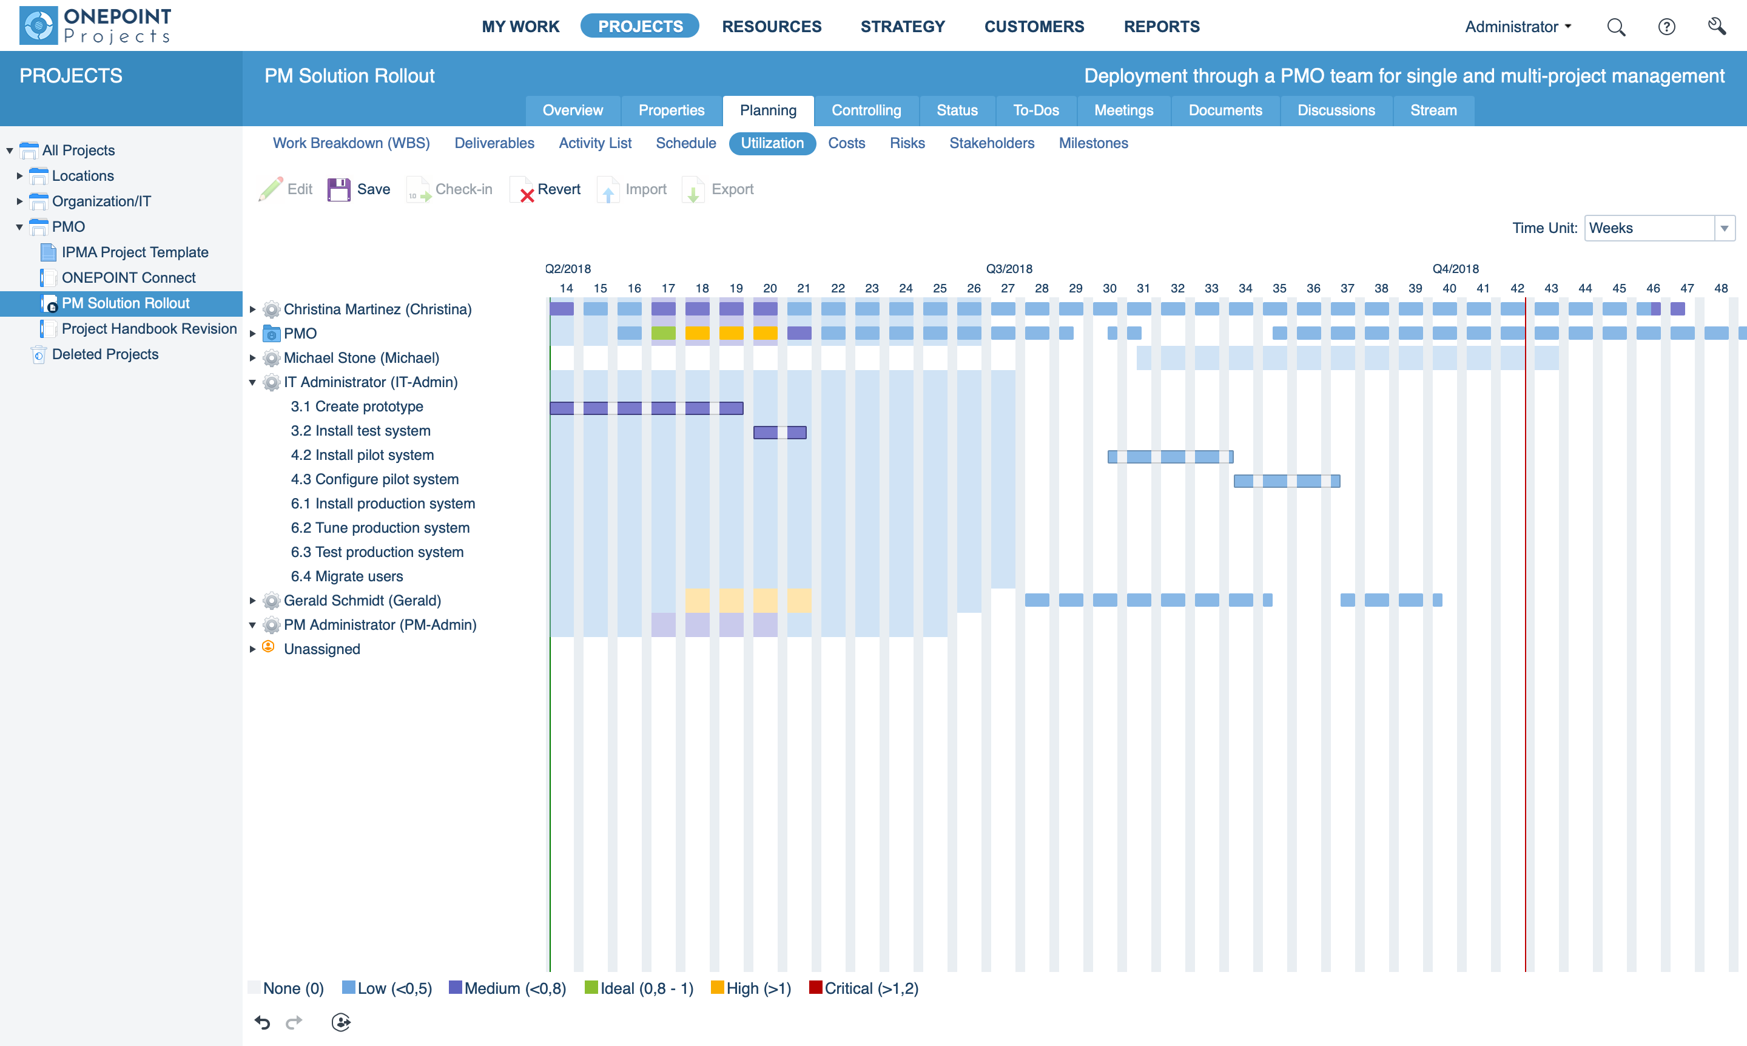The width and height of the screenshot is (1747, 1046).
Task: Click the PMO pool icon in utilization list
Action: 271,333
